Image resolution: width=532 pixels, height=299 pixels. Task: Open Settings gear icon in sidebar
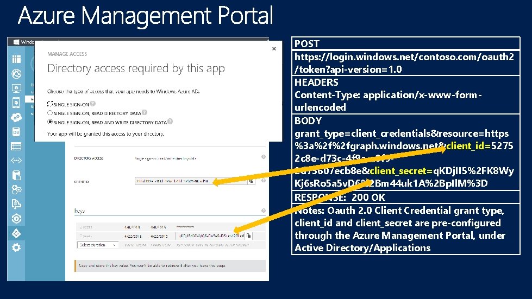coord(16,247)
